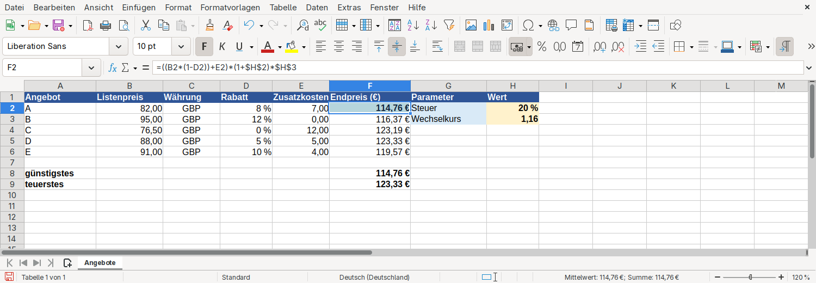This screenshot has height=283, width=816.
Task: Insert an image via toolbar icon
Action: (471, 25)
